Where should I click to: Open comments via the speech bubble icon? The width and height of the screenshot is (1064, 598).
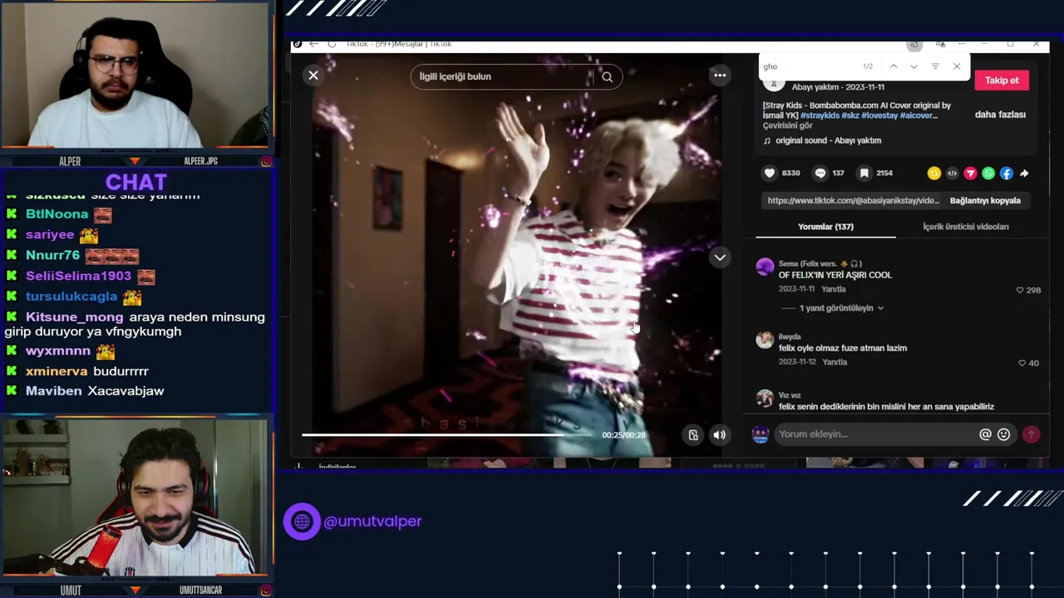820,173
